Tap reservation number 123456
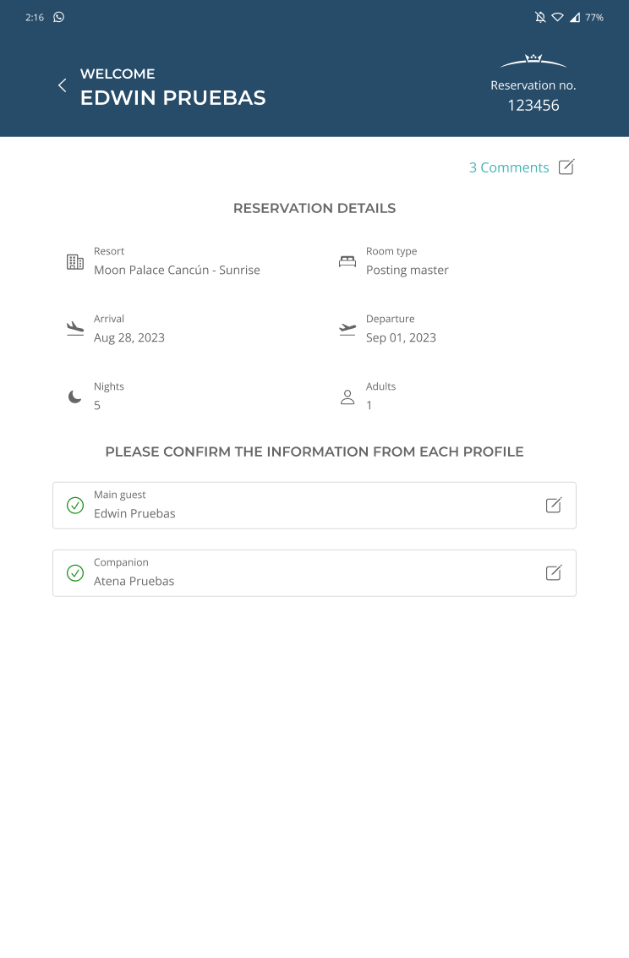Screen dimensions: 629x958 pyautogui.click(x=533, y=105)
